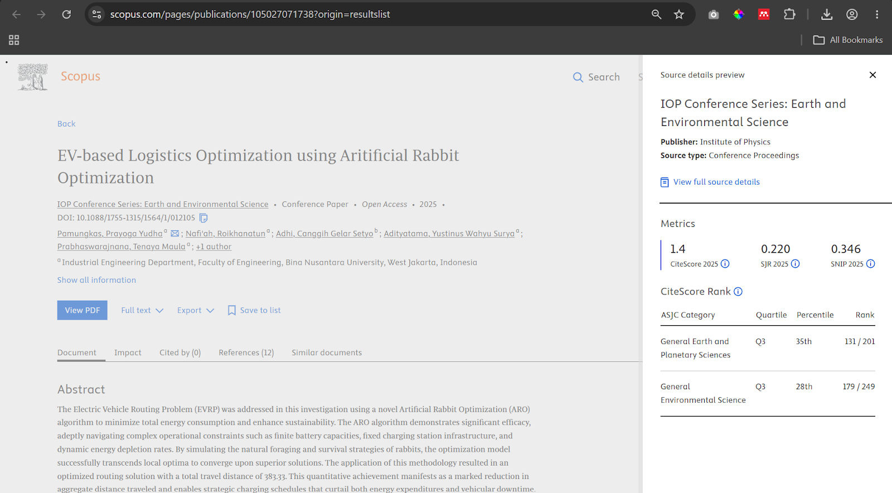Click the View PDF button
This screenshot has height=493, width=892.
tap(83, 310)
